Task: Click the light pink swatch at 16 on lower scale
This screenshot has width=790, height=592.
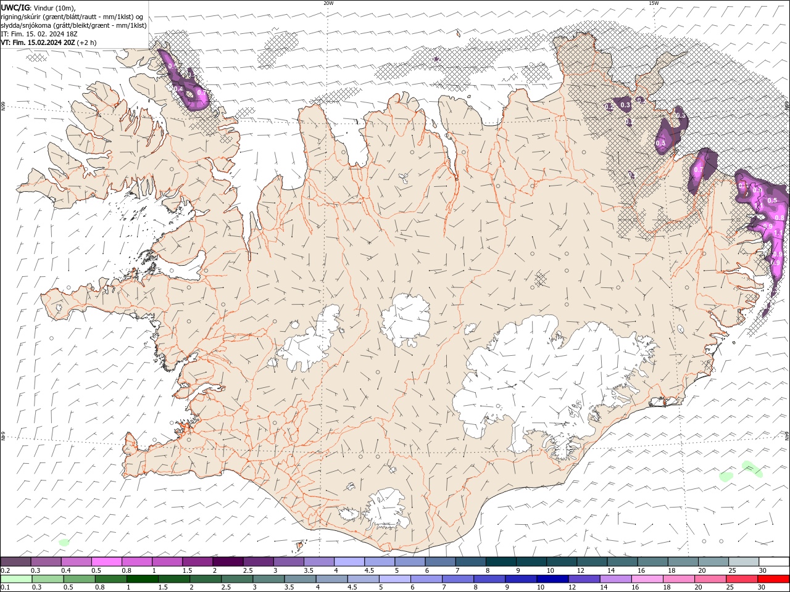Action: [646, 579]
